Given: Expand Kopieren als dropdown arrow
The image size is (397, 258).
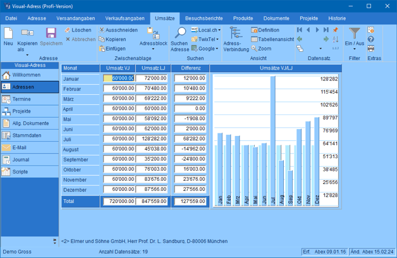Looking at the screenshot, I should tap(27, 55).
